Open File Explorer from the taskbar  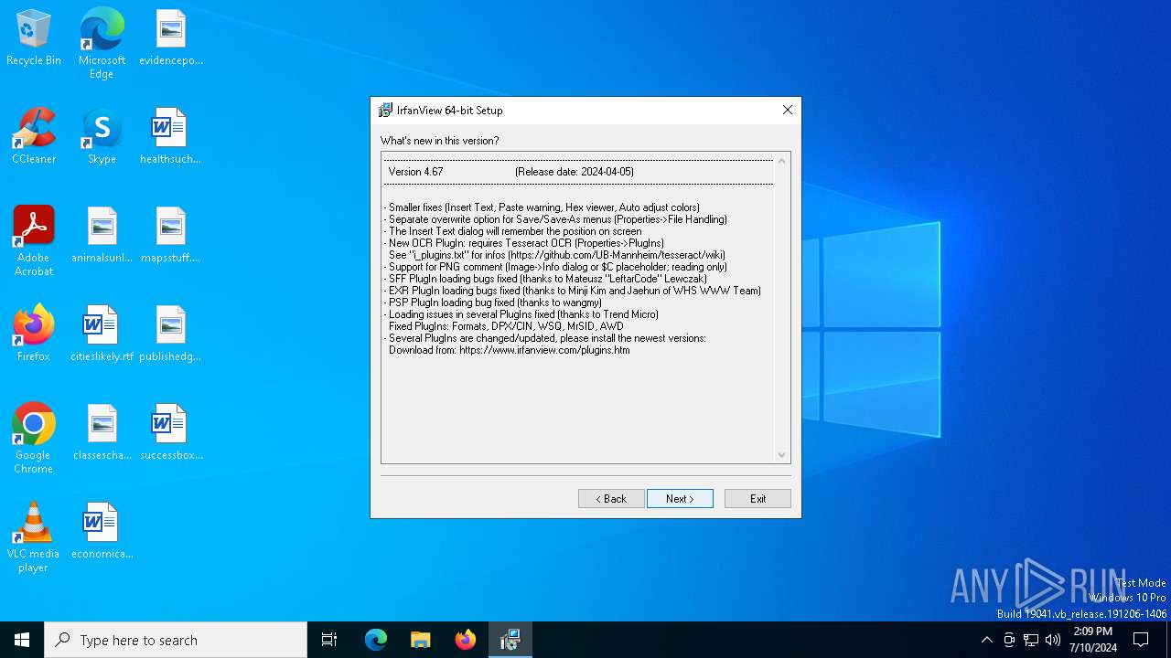tap(420, 640)
